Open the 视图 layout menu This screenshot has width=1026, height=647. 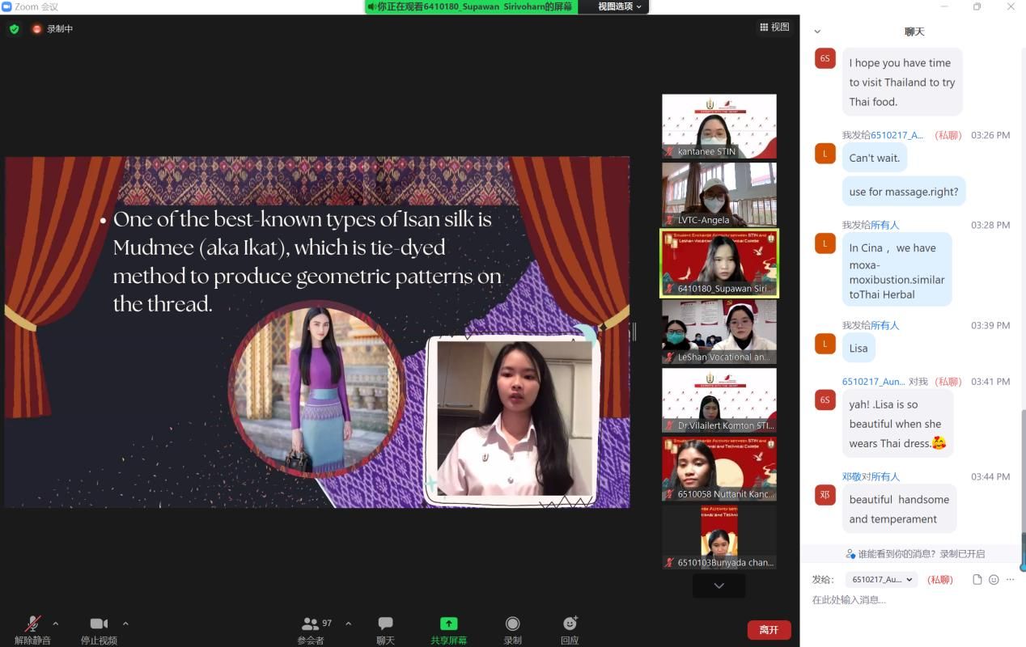coord(774,27)
